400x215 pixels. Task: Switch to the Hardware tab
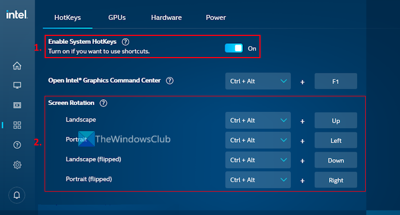[x=166, y=17]
